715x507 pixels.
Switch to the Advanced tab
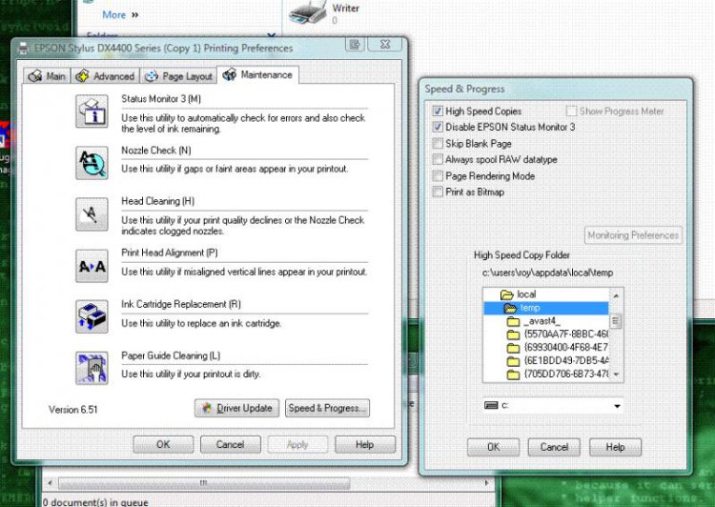pyautogui.click(x=105, y=76)
